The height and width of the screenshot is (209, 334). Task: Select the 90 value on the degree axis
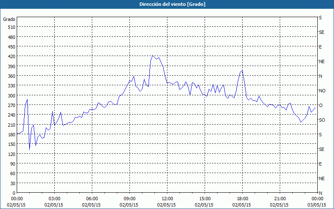[x=13, y=164]
